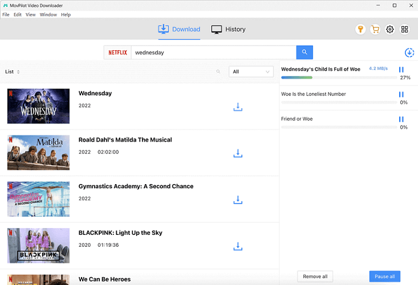Click the NETFLIX service logo
Image resolution: width=418 pixels, height=285 pixels.
117,52
